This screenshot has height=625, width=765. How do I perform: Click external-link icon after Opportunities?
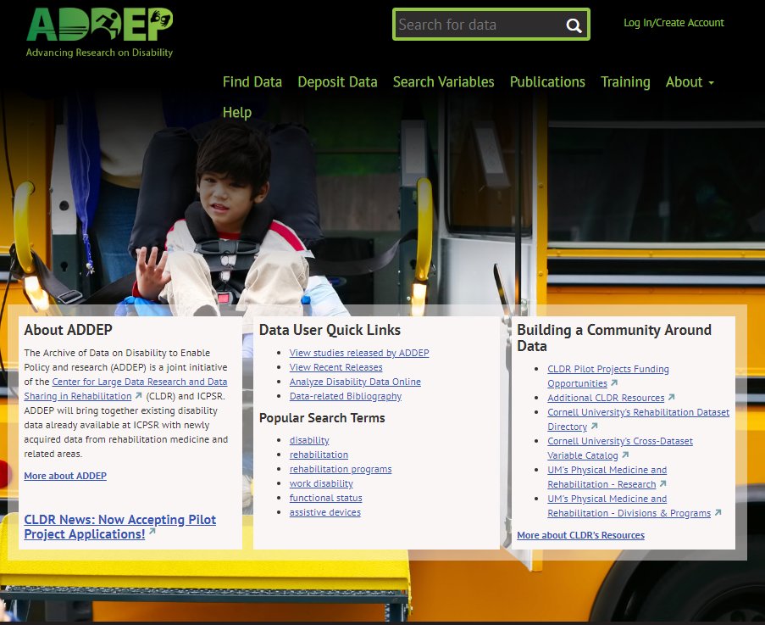pos(614,382)
